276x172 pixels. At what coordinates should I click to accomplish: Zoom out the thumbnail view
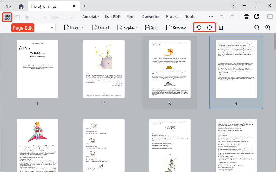pos(257,27)
